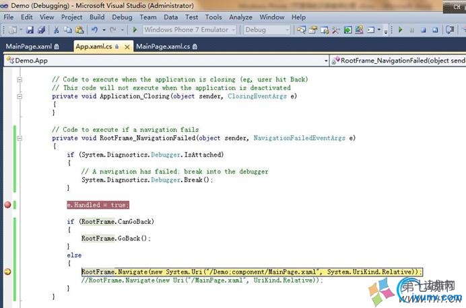Open the Tools menu
This screenshot has height=308, width=466.
(x=213, y=17)
